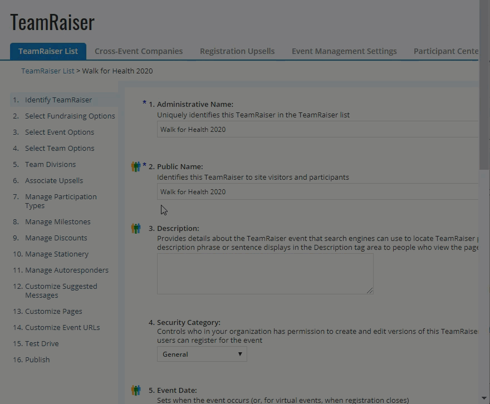Click the vertical scrollbar thumb
This screenshot has height=404, width=490.
(x=484, y=85)
